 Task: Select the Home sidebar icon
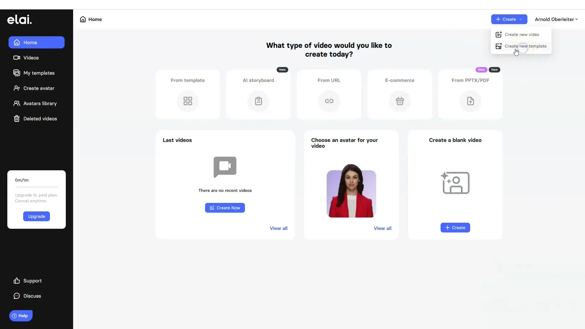(16, 42)
